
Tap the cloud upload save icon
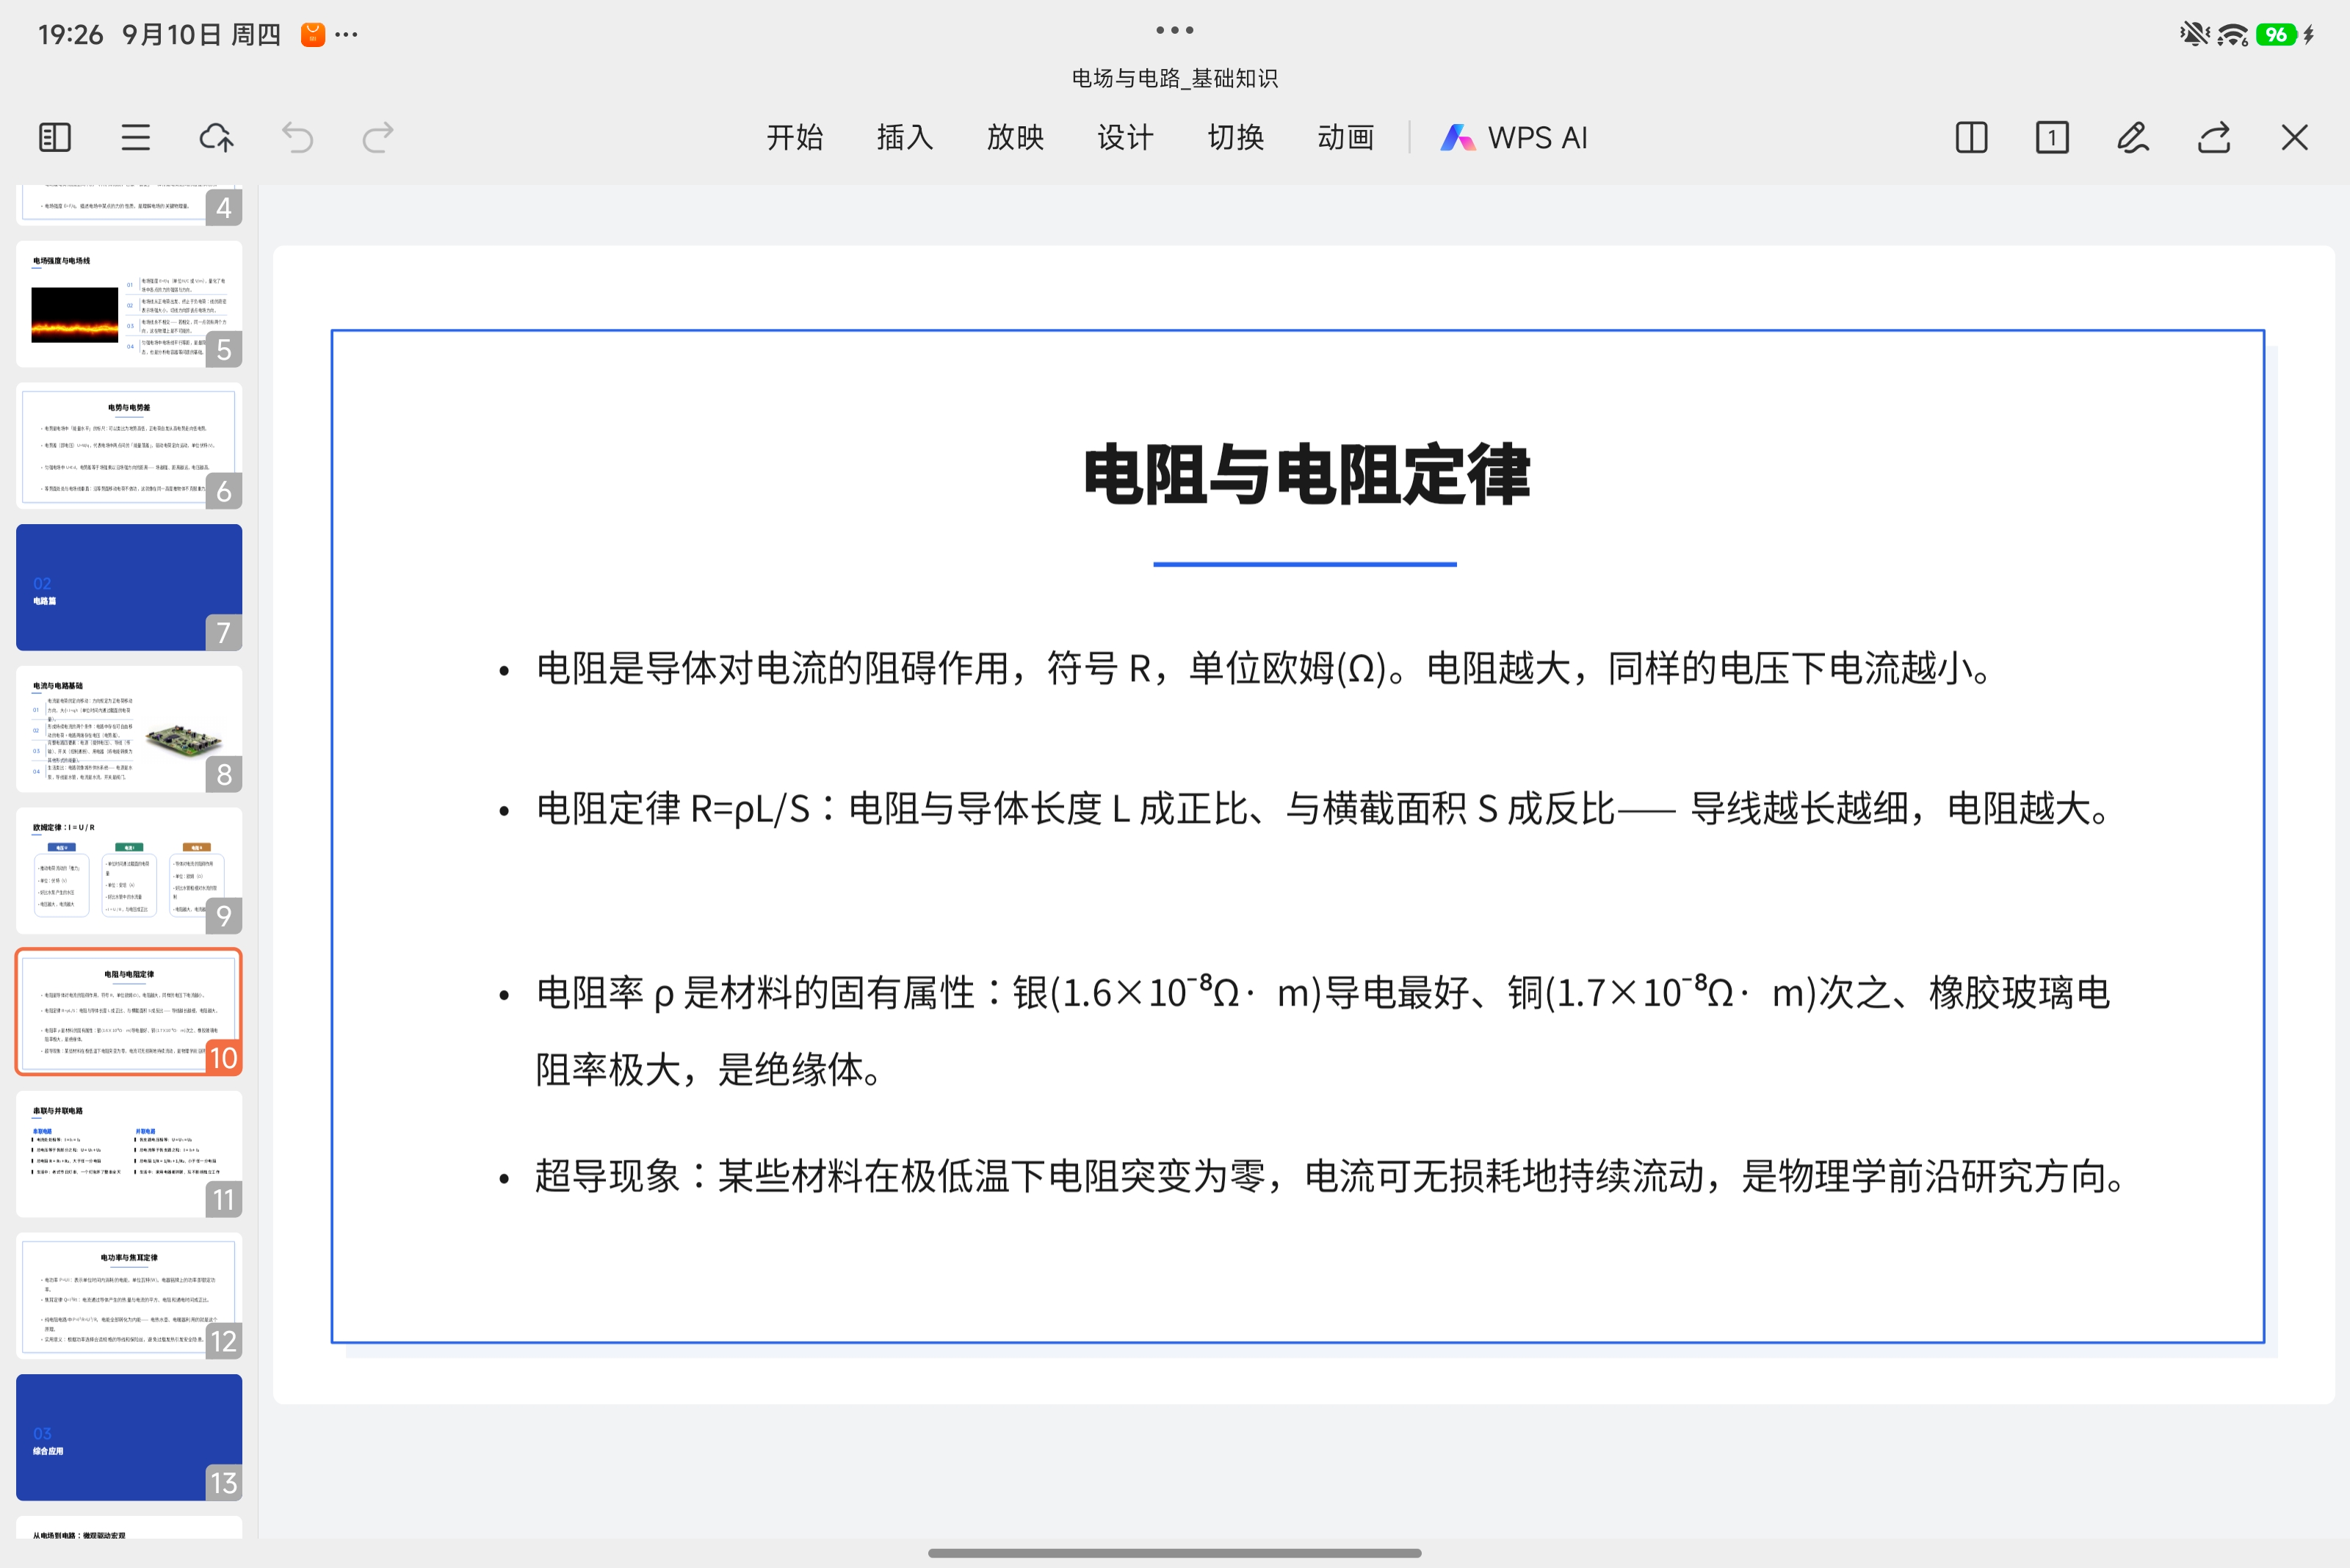pyautogui.click(x=216, y=137)
